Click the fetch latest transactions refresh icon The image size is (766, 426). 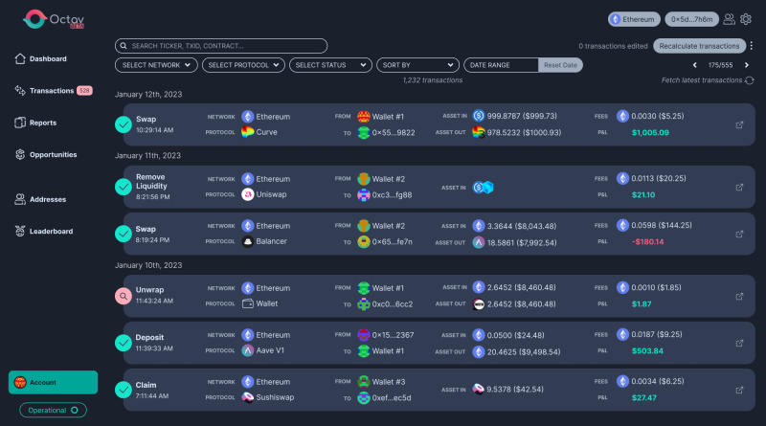tap(750, 80)
